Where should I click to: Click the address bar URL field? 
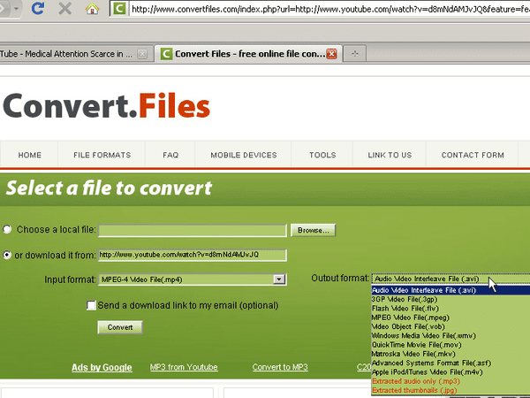(x=329, y=9)
